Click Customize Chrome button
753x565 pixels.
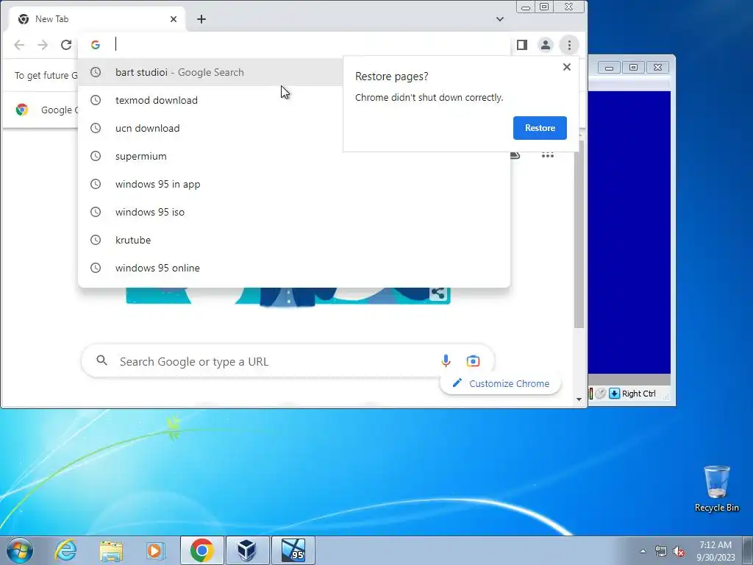[x=500, y=383]
